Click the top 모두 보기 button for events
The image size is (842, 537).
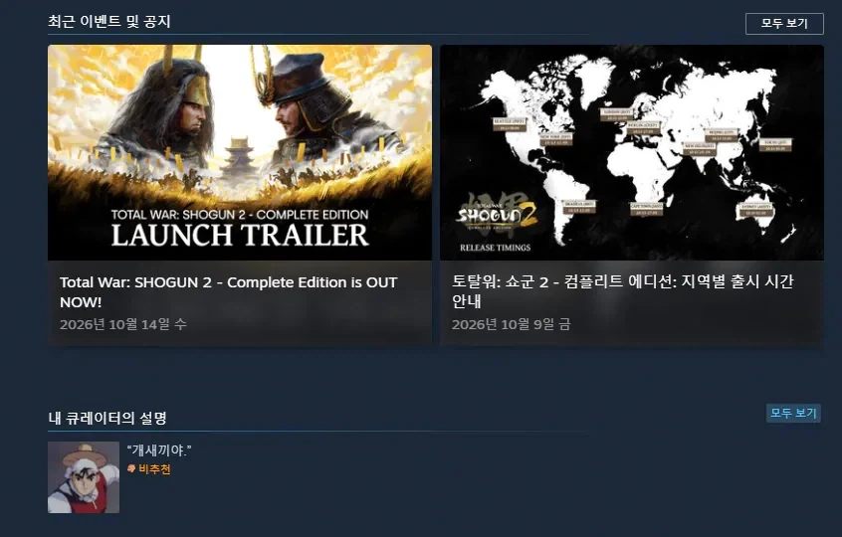784,24
